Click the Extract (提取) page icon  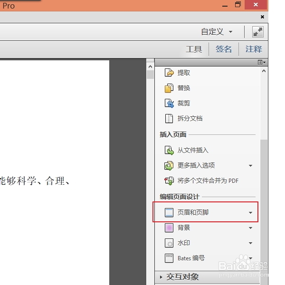(x=169, y=73)
